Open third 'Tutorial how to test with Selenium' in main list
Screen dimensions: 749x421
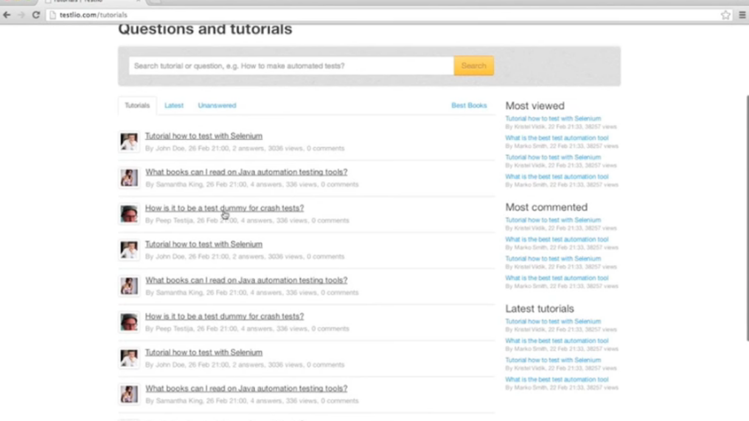coord(204,352)
